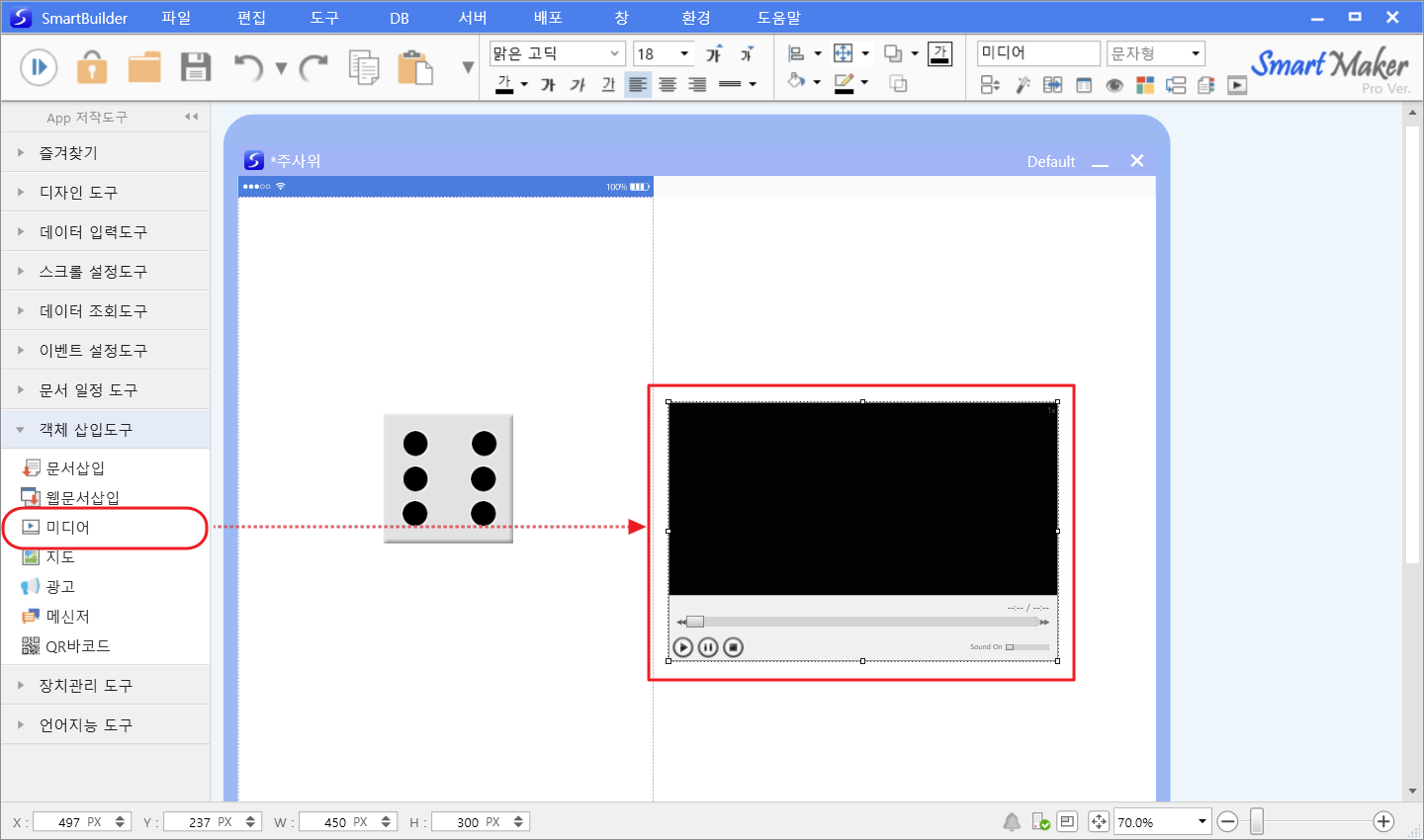Select the pen line color tool
Image resolution: width=1424 pixels, height=840 pixels.
coord(844,83)
